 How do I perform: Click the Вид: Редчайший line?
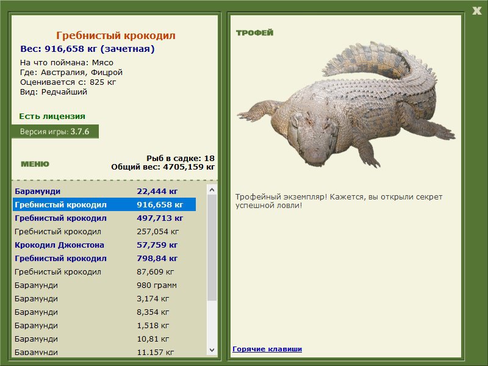[54, 92]
